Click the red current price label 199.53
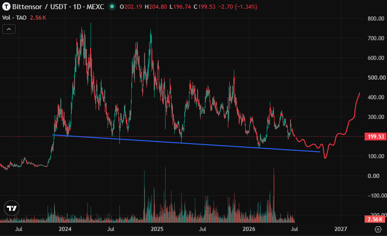 click(x=376, y=136)
